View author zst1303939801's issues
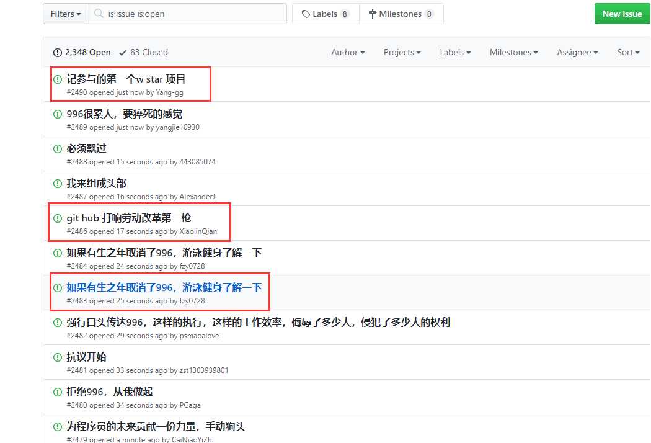Image resolution: width=651 pixels, height=443 pixels. click(203, 370)
